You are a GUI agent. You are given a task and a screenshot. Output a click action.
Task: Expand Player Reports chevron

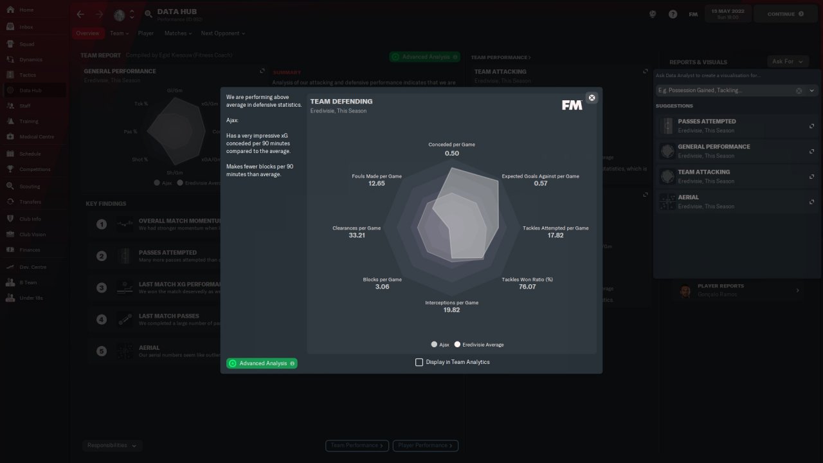pos(798,291)
